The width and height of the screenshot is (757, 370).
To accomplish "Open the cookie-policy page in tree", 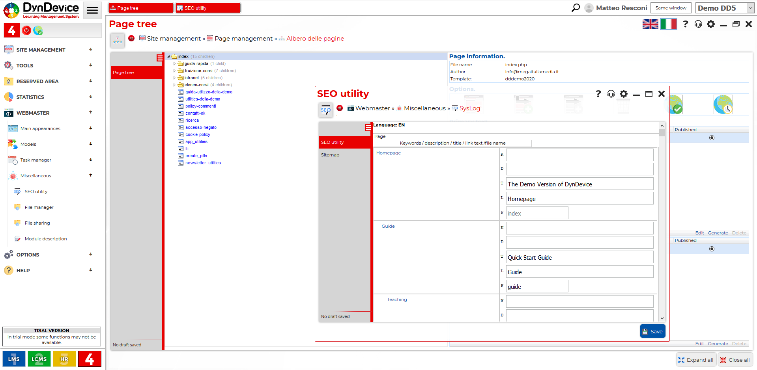I will (x=198, y=134).
